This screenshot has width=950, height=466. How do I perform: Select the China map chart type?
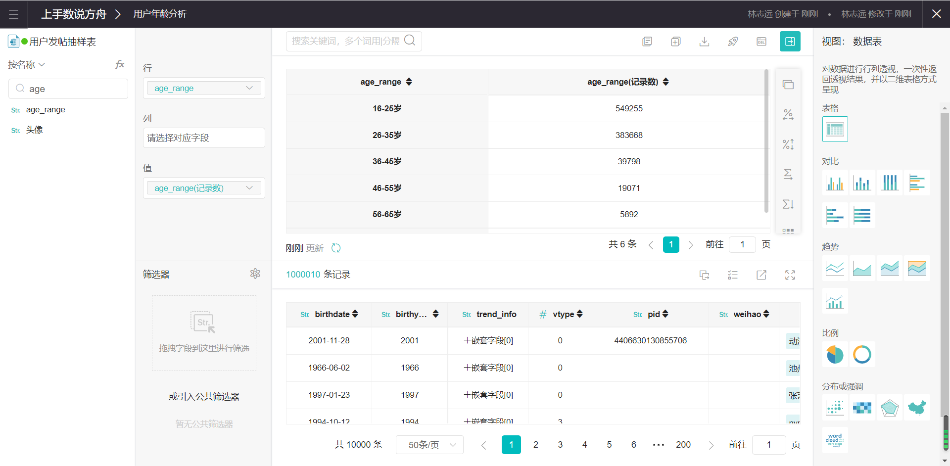[x=917, y=408]
